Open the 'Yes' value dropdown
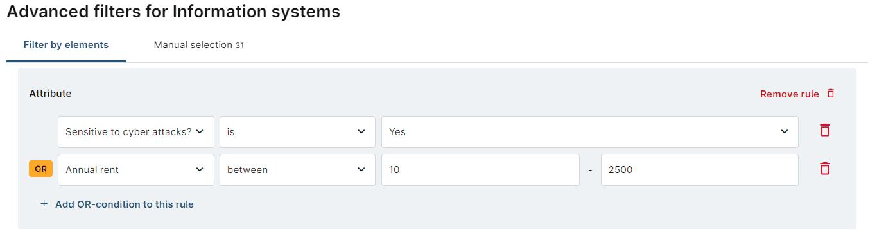Image resolution: width=877 pixels, height=250 pixels. [x=590, y=132]
